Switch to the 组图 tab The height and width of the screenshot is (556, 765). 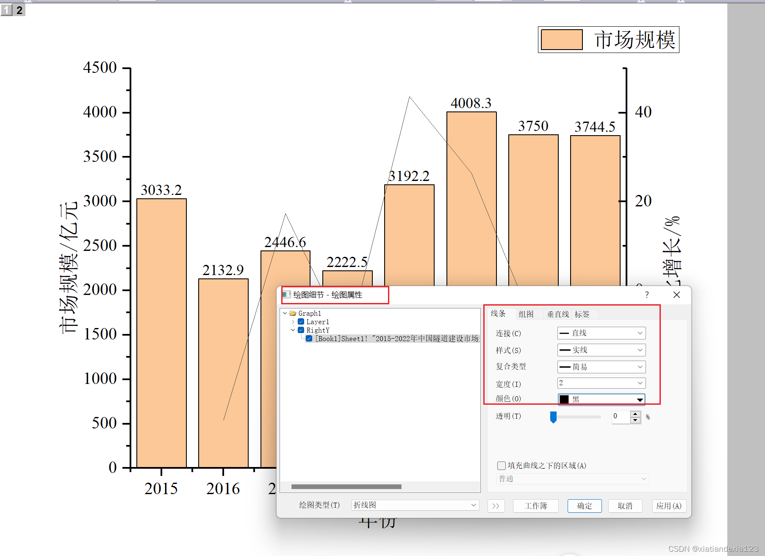pos(526,314)
